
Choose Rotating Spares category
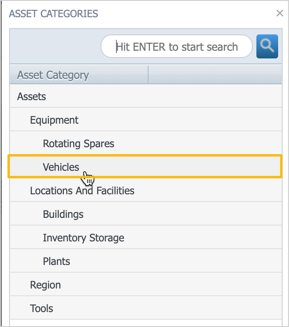[x=78, y=144]
